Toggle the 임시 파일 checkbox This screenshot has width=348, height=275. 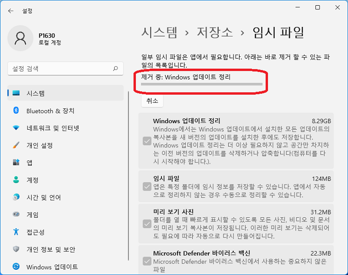pyautogui.click(x=147, y=186)
